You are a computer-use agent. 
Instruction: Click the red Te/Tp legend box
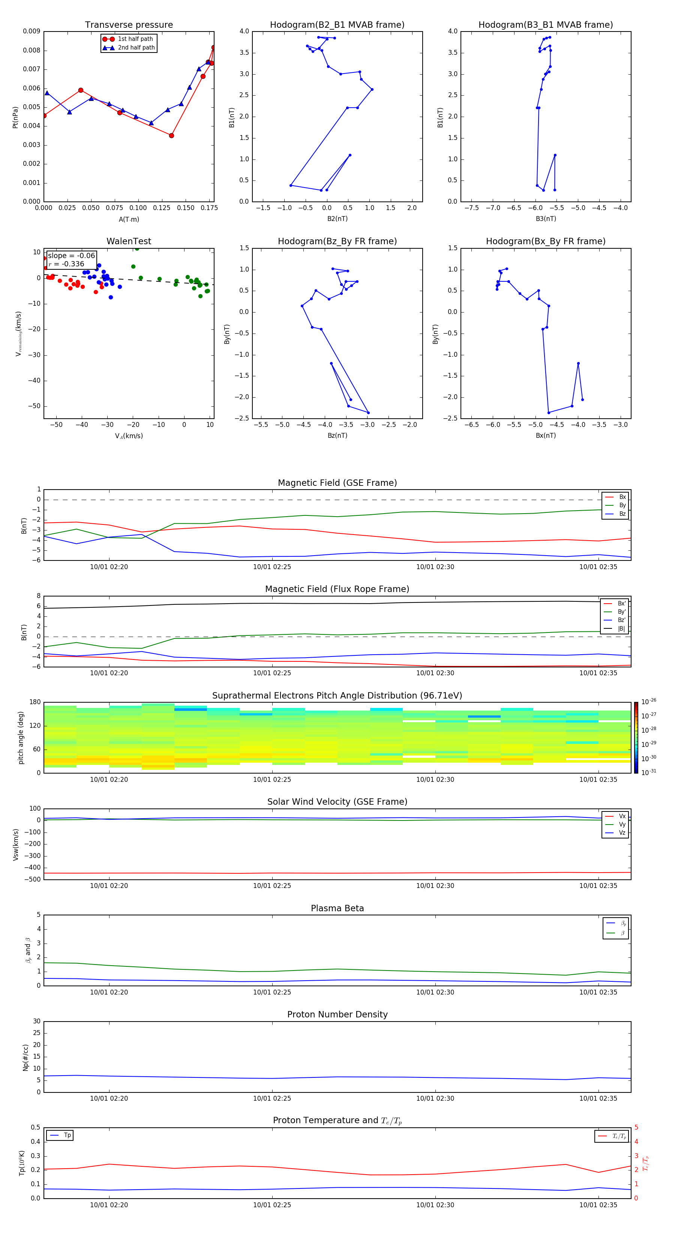612,1136
